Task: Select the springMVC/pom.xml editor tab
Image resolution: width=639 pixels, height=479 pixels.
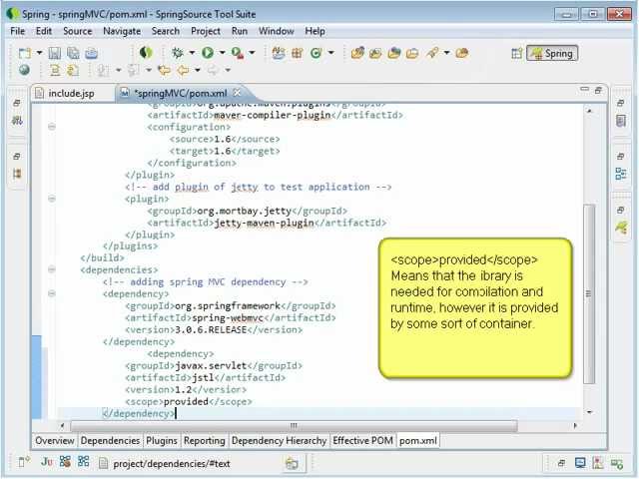Action: pyautogui.click(x=181, y=93)
